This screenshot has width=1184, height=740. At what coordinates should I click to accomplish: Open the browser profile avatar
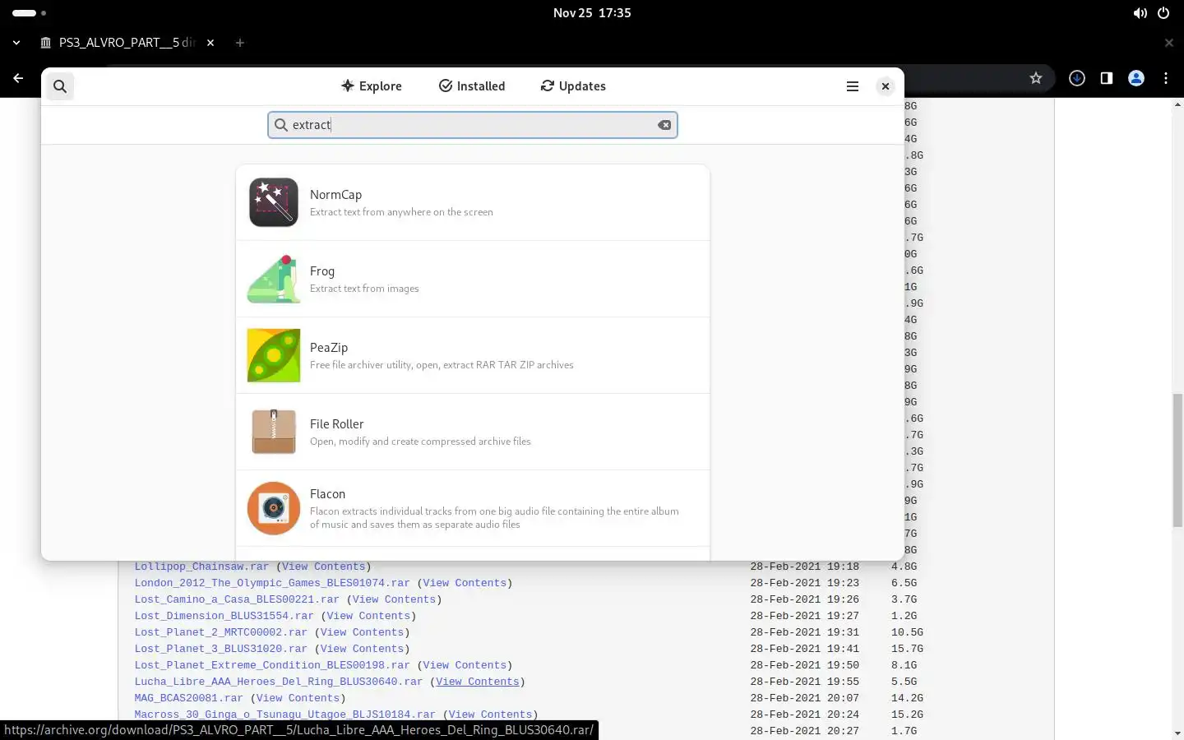pyautogui.click(x=1136, y=78)
